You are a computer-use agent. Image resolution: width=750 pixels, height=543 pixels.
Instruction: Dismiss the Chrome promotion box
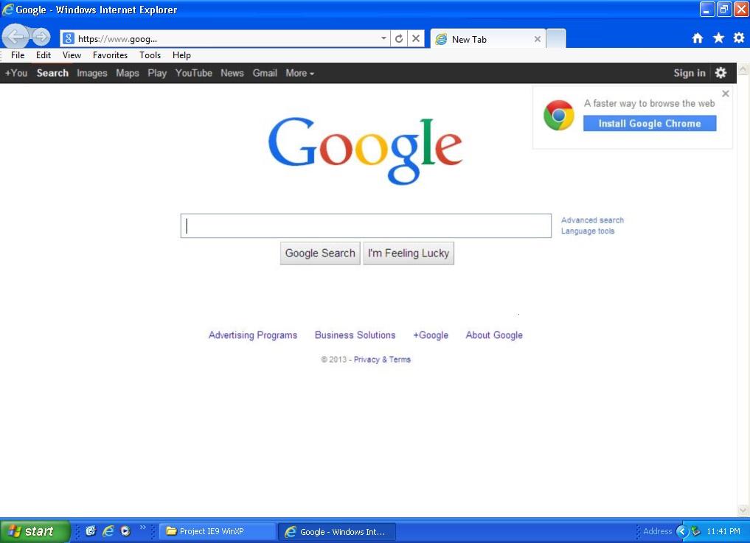tap(725, 94)
